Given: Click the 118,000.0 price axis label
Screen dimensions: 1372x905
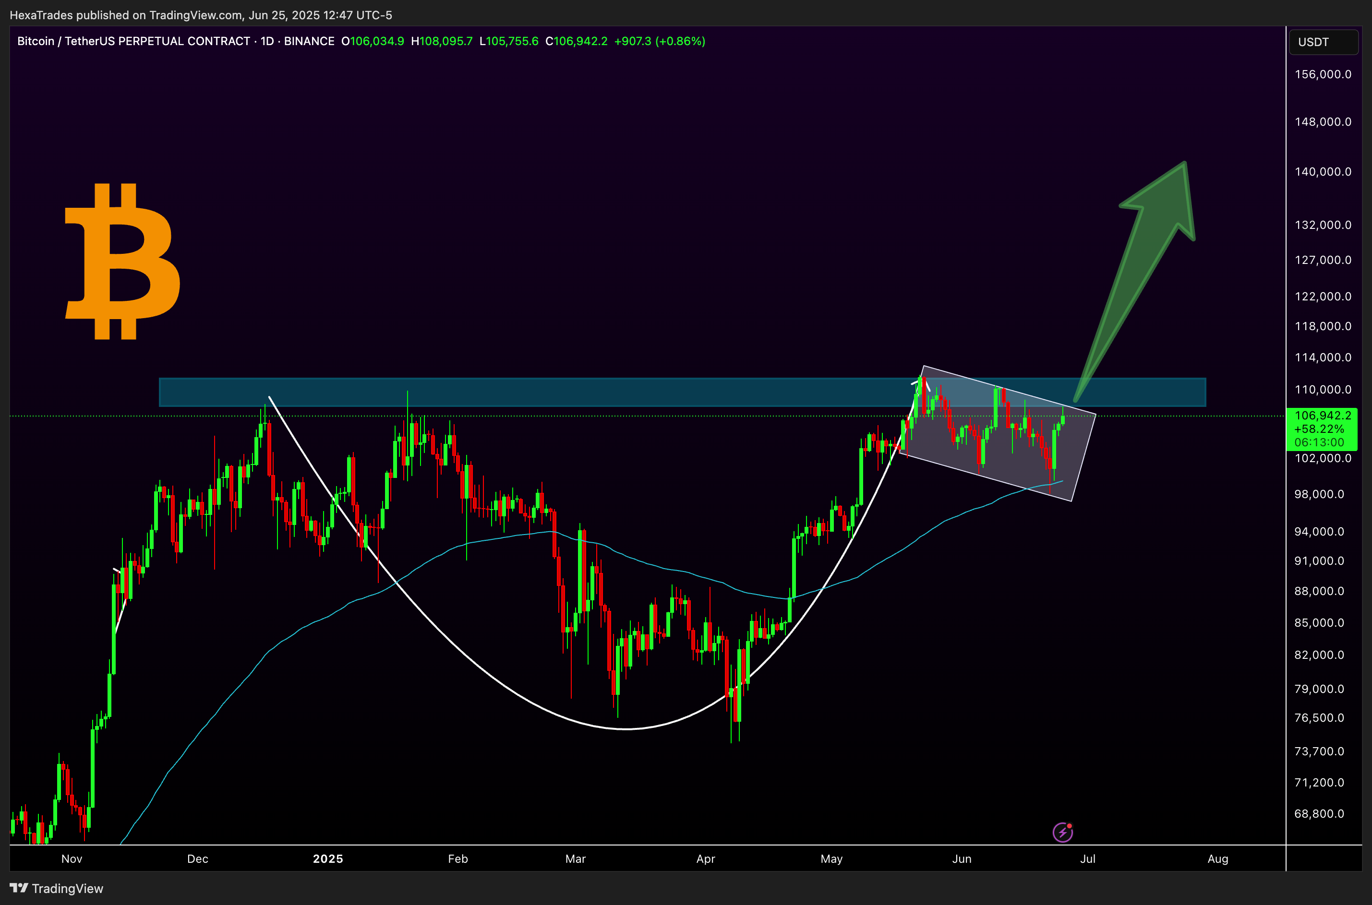Looking at the screenshot, I should [x=1323, y=327].
